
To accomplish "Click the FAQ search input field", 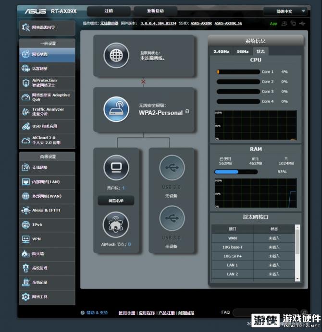I will point(265,312).
